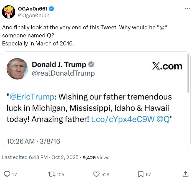This screenshot has height=184, width=194.
Task: Repost this tweet using the retweet icon
Action: (51, 174)
